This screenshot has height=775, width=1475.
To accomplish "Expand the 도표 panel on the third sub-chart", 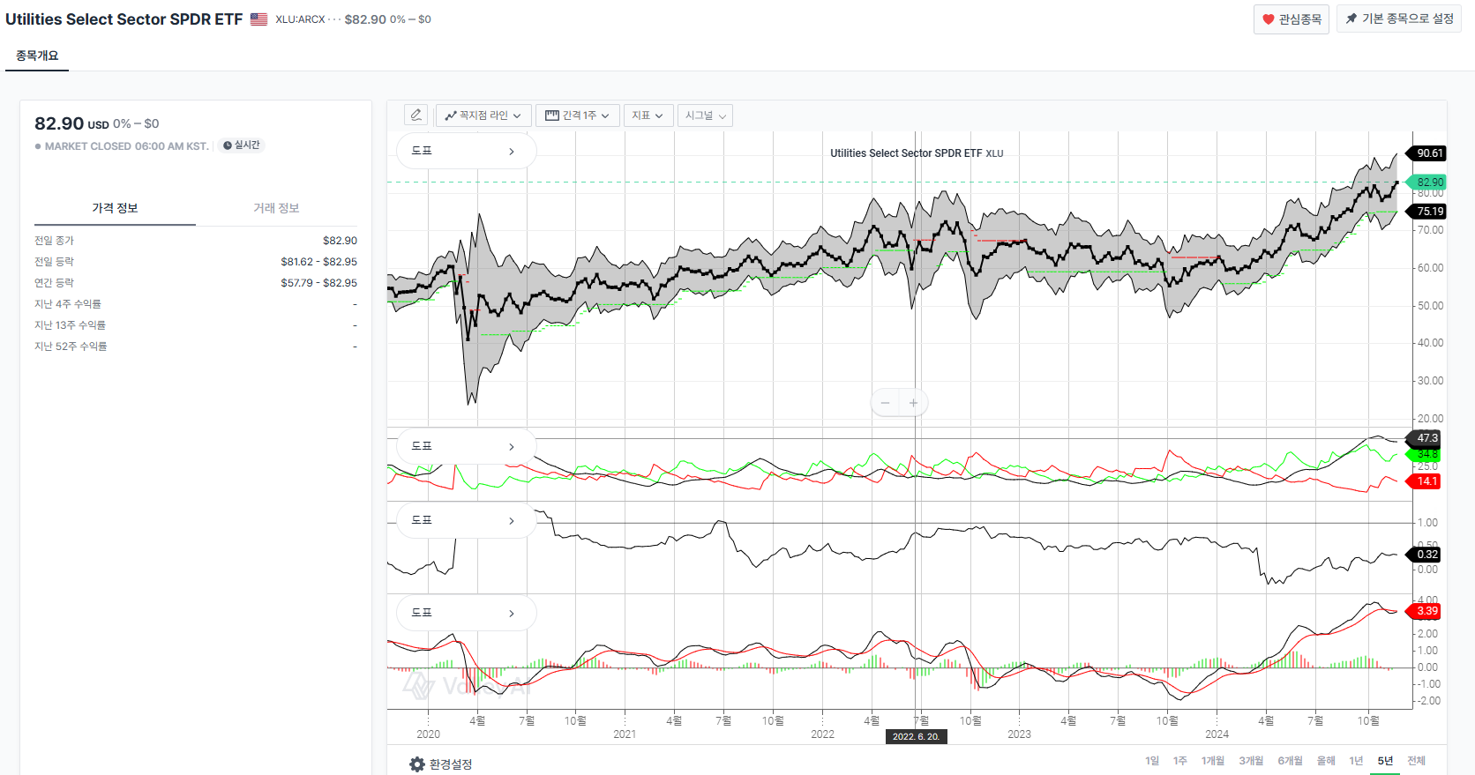I will point(466,520).
